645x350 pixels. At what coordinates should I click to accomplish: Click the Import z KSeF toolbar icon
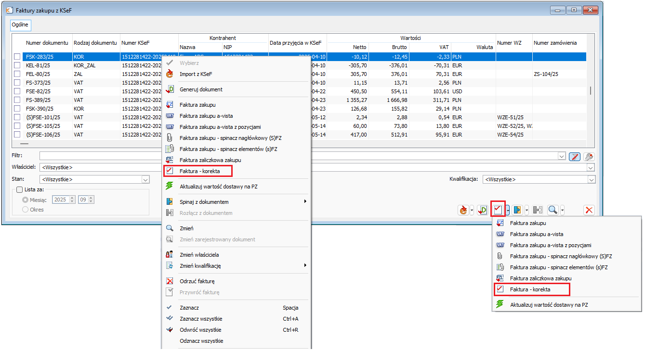[x=464, y=210]
